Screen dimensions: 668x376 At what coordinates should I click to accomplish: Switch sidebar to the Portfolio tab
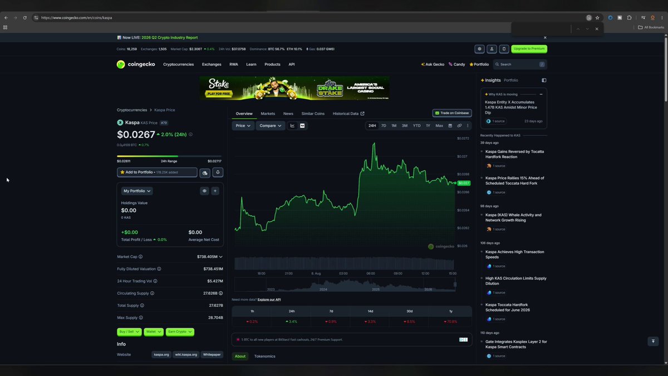pos(511,80)
